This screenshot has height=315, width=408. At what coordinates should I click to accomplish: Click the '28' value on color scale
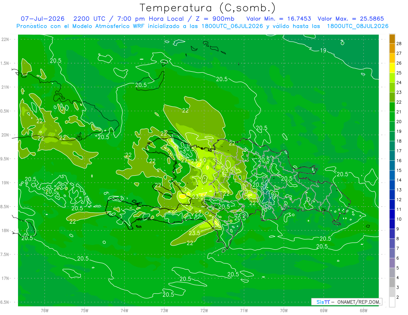click(399, 43)
